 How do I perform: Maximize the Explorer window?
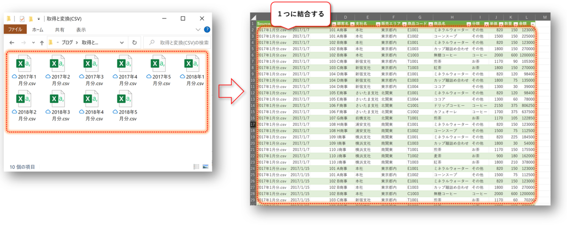point(183,19)
